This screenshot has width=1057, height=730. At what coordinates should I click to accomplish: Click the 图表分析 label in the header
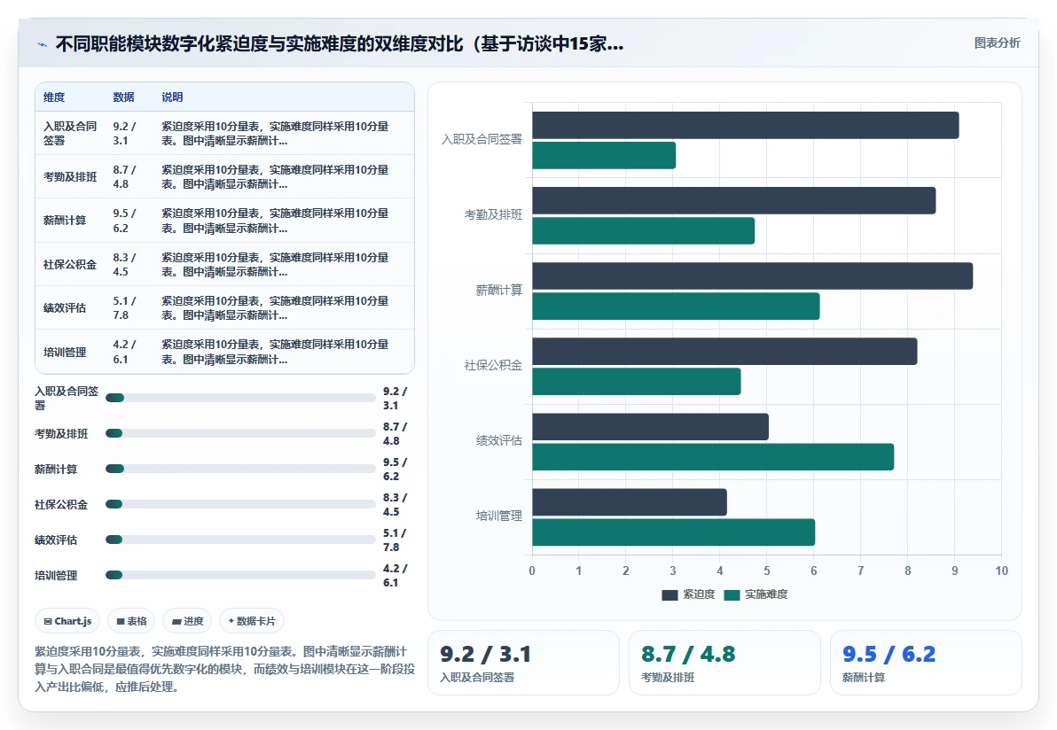click(997, 43)
